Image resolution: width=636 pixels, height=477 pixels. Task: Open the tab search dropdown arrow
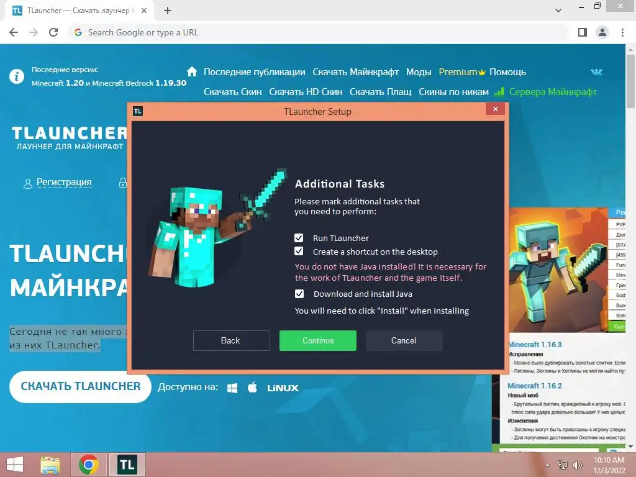[x=558, y=11]
